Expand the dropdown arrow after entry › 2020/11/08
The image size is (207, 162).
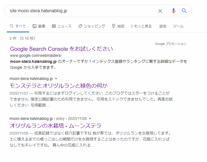click(x=90, y=119)
